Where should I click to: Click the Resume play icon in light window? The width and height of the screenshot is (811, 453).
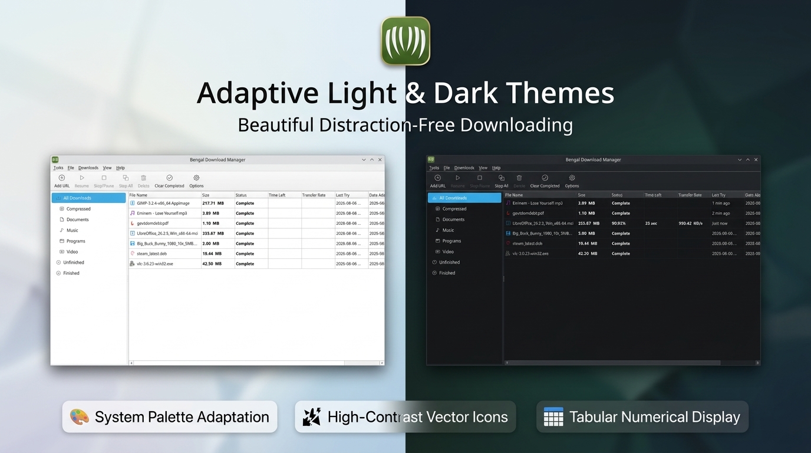tap(82, 178)
